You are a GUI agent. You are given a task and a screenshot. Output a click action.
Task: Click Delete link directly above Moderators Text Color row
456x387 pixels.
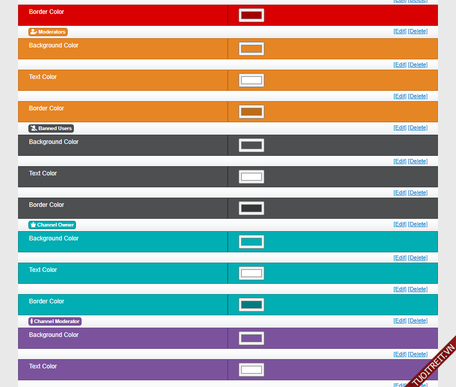click(418, 65)
